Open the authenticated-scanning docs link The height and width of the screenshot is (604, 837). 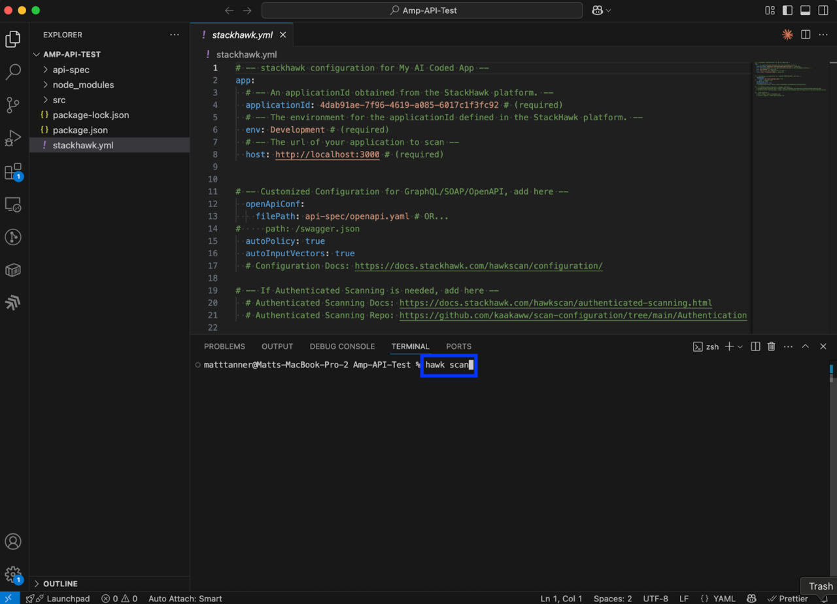click(556, 303)
